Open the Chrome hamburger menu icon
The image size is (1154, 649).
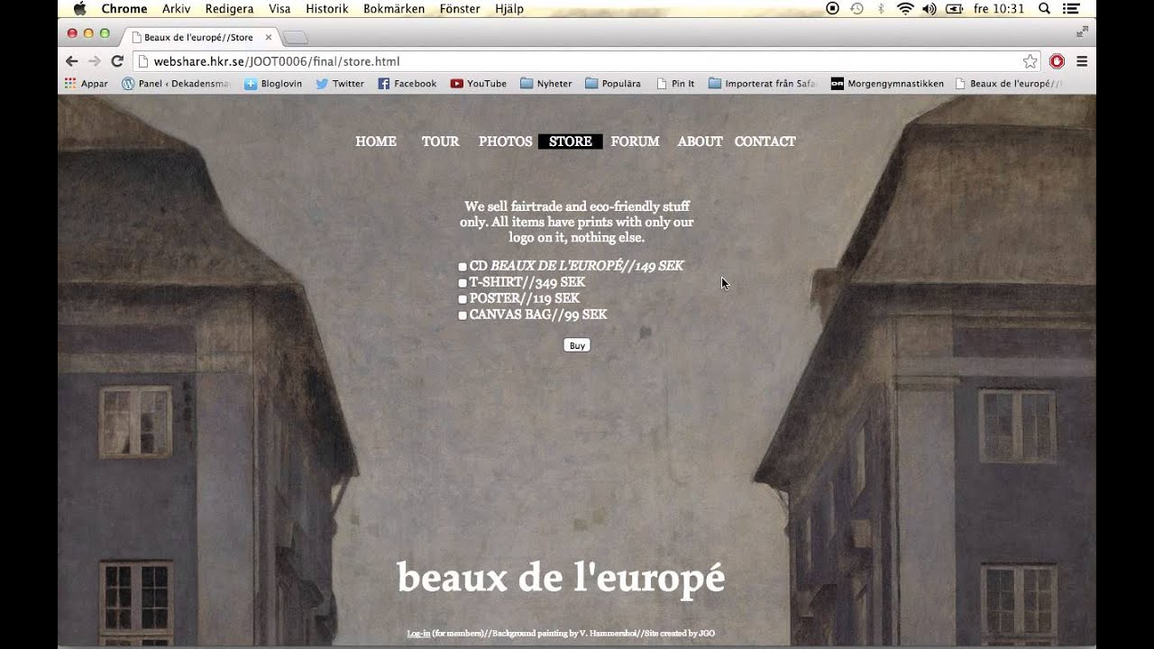pyautogui.click(x=1082, y=61)
